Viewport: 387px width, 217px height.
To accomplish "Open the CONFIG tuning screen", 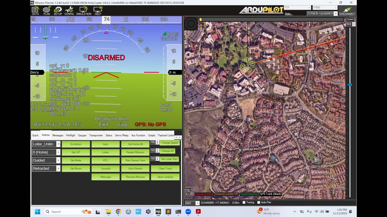I will [69, 11].
